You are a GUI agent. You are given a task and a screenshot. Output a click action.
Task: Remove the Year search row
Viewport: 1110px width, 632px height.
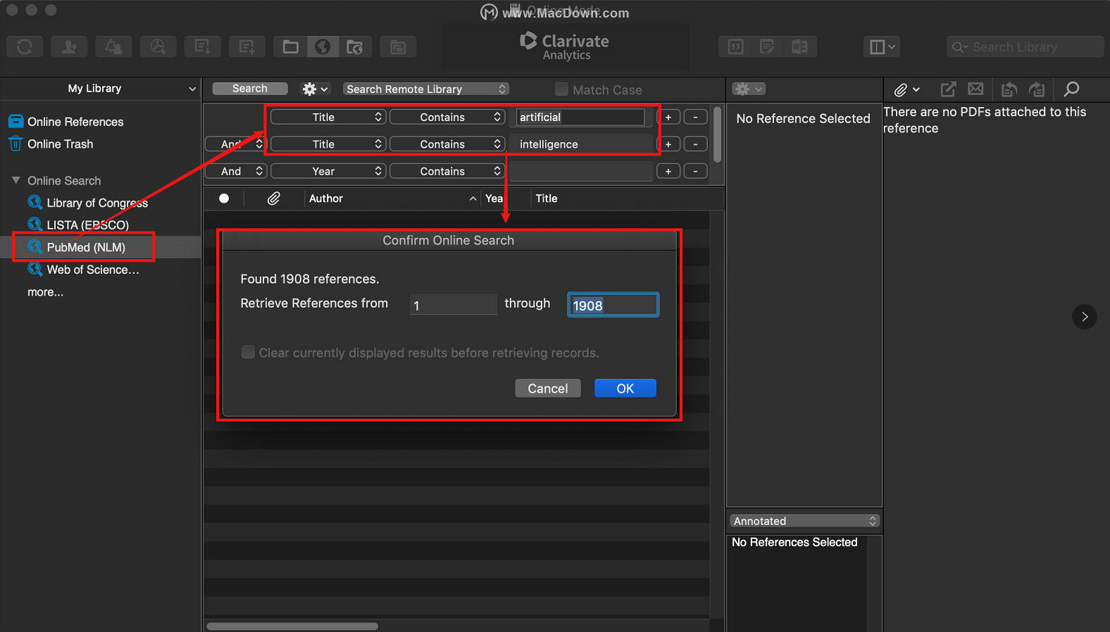pyautogui.click(x=696, y=171)
